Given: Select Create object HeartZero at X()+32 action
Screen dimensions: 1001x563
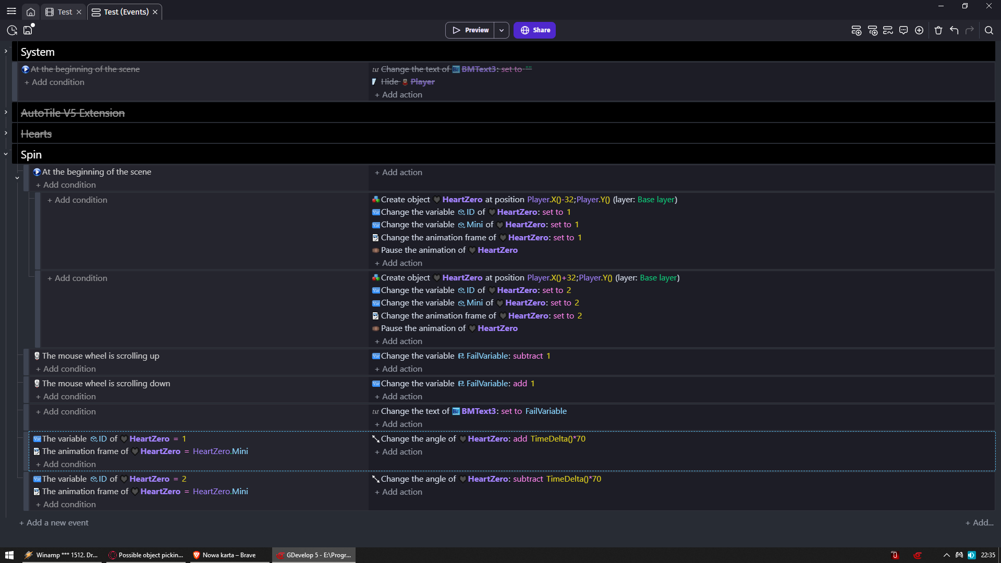Looking at the screenshot, I should [x=526, y=278].
